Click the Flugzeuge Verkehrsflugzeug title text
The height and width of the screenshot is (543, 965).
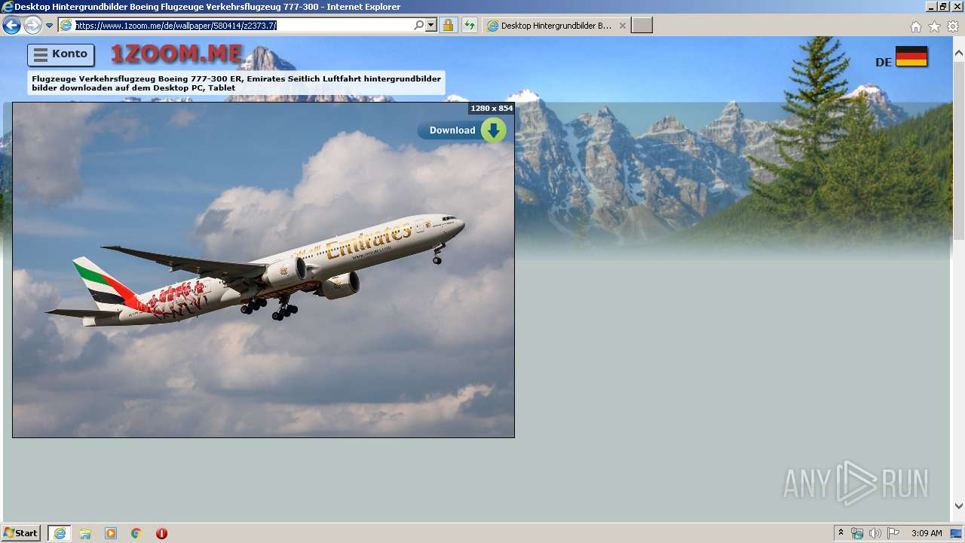(x=236, y=83)
